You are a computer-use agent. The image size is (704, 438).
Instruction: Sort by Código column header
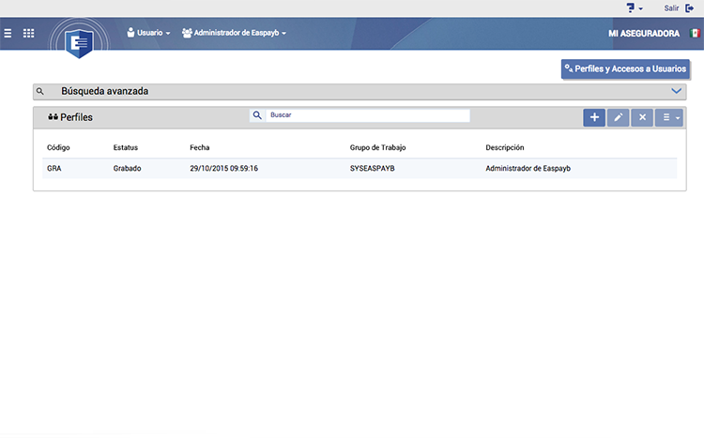pyautogui.click(x=58, y=147)
